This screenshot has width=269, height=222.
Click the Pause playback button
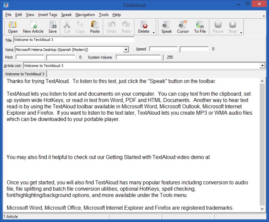(x=218, y=27)
